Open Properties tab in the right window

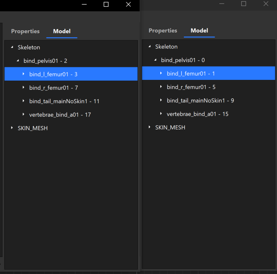[163, 31]
